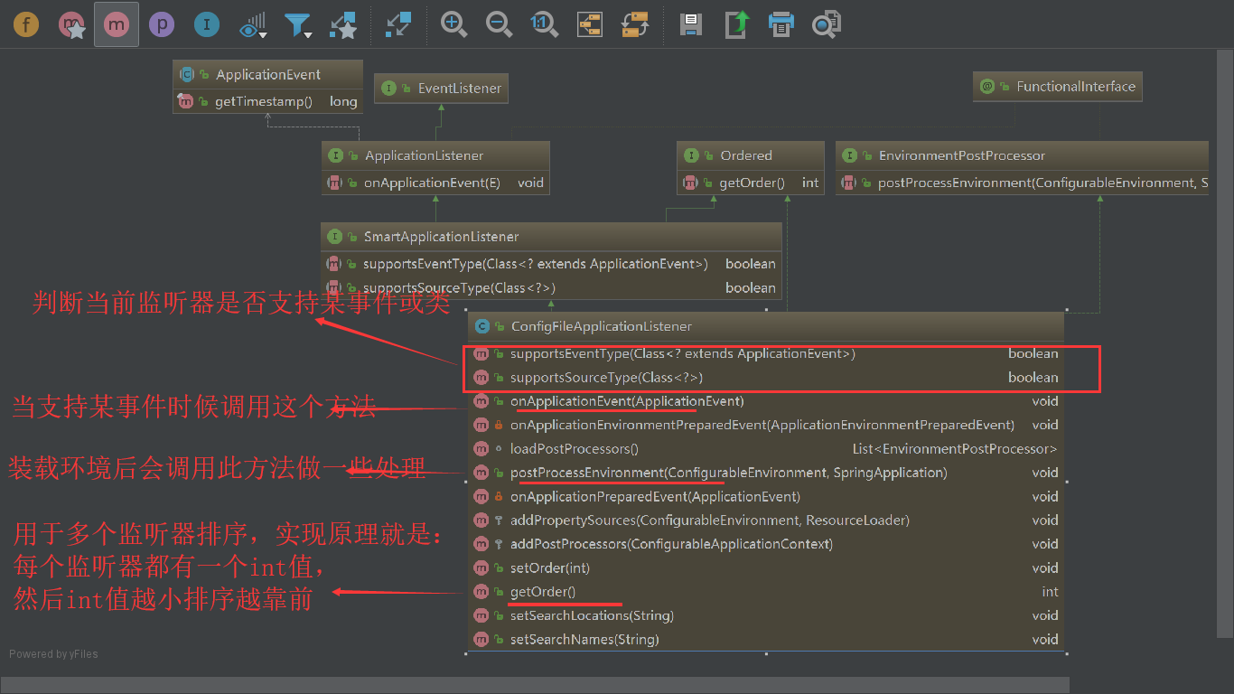Click the setSearchLocations(String) method row
This screenshot has width=1234, height=694.
(766, 615)
